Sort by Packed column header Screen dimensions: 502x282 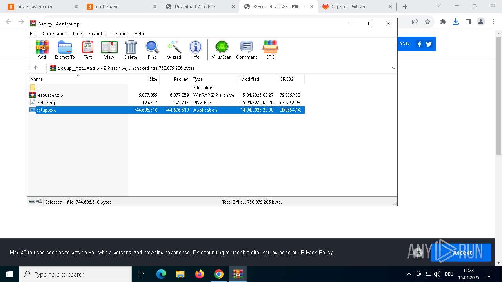pos(175,79)
